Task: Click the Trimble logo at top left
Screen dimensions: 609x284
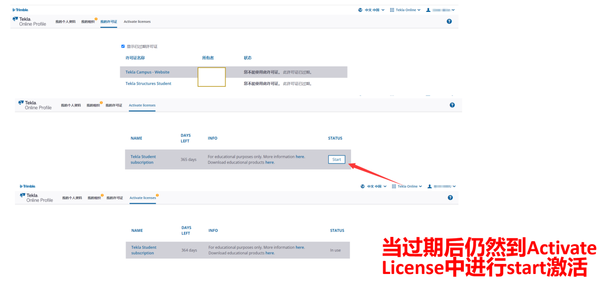Action: pyautogui.click(x=20, y=9)
